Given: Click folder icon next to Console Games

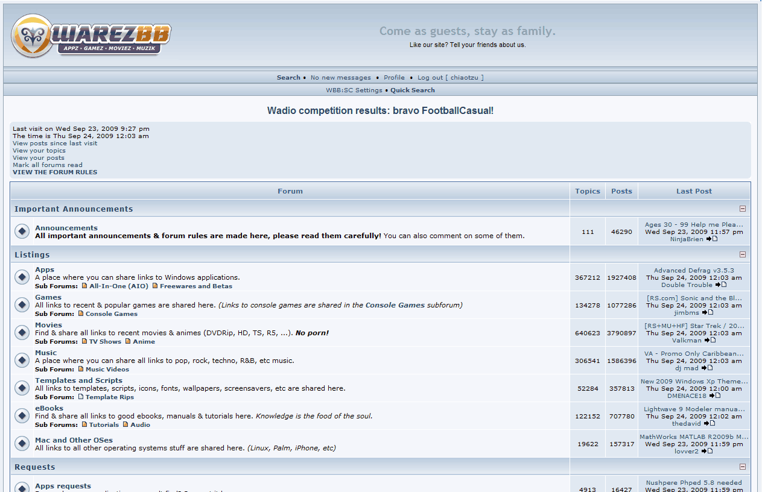Looking at the screenshot, I should click(x=81, y=314).
